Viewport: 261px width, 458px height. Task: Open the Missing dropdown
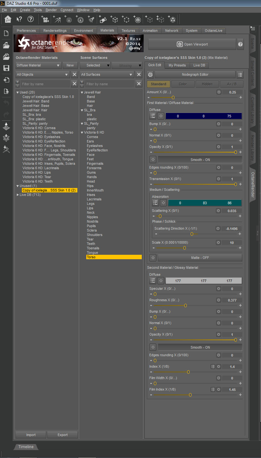click(127, 65)
